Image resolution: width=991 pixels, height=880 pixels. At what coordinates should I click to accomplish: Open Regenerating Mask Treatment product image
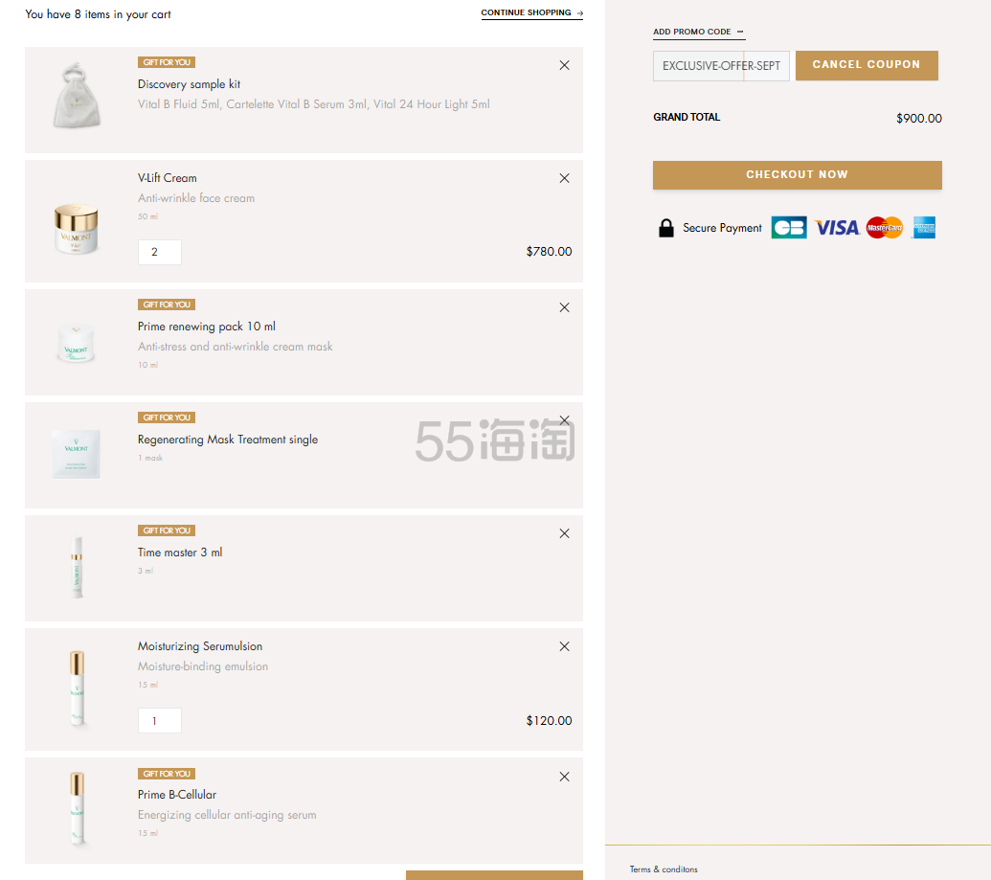point(77,454)
